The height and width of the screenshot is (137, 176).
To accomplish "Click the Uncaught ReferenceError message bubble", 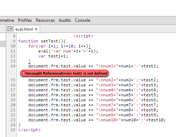I will pyautogui.click(x=64, y=73).
